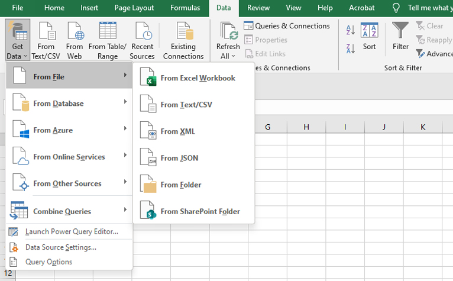
Task: Switch to the Formulas tab
Action: pyautogui.click(x=185, y=8)
